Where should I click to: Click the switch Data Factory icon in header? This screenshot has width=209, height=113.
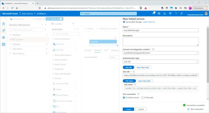pos(159,14)
